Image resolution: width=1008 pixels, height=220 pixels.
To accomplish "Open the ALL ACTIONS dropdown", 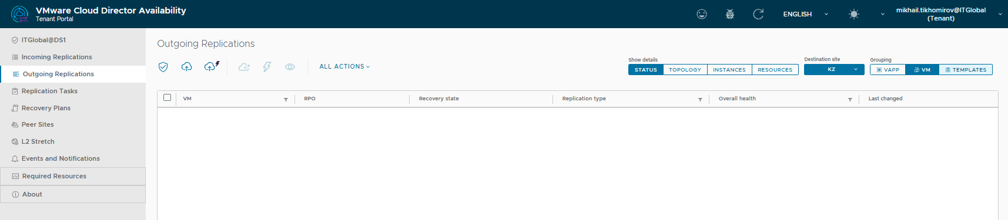I will click(344, 67).
